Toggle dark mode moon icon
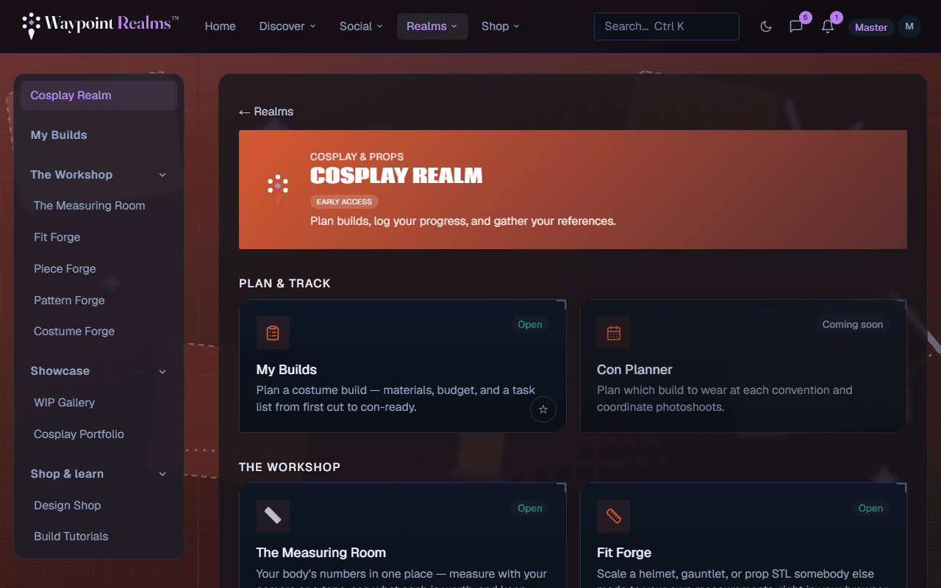 pyautogui.click(x=766, y=26)
